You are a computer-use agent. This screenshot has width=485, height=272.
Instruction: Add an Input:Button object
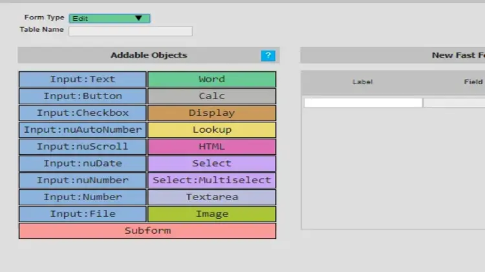click(83, 96)
